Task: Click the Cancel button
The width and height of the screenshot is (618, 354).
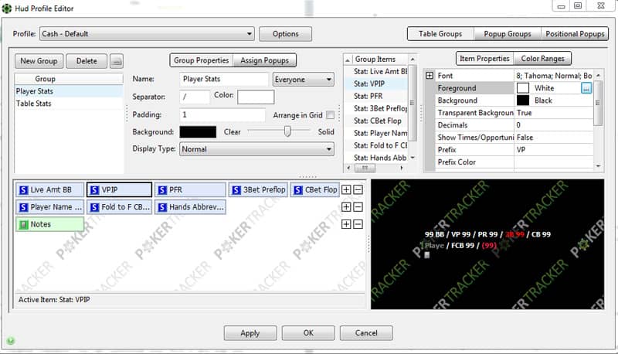Action: [366, 333]
